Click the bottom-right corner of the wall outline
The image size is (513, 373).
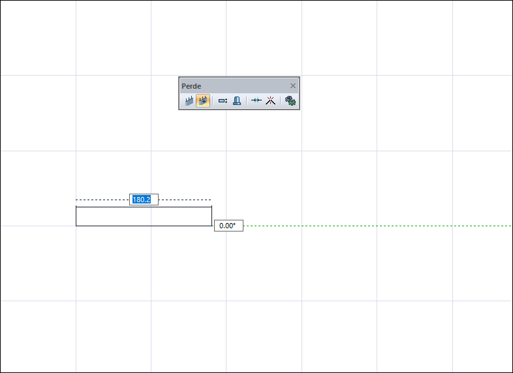[211, 226]
